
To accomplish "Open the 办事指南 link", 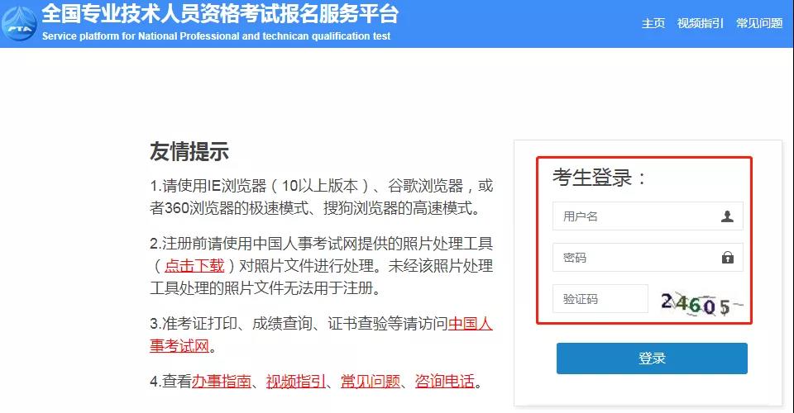I will [222, 381].
